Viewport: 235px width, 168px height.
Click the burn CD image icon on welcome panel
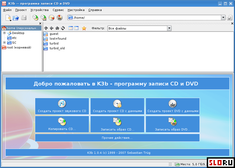(117, 122)
